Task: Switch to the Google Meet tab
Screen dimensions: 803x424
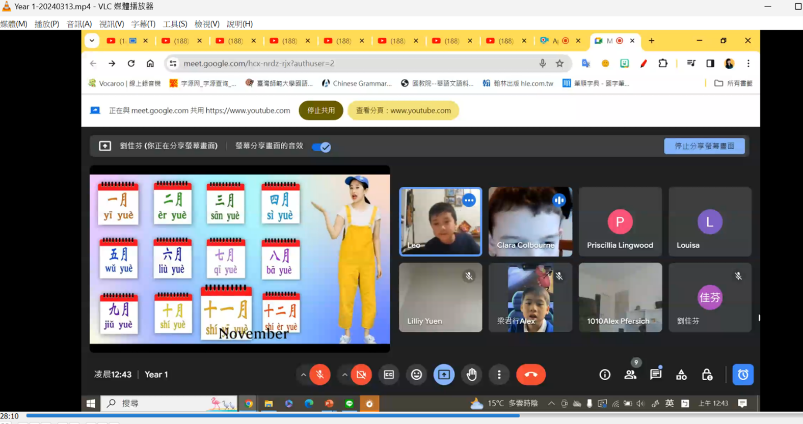Action: point(614,41)
